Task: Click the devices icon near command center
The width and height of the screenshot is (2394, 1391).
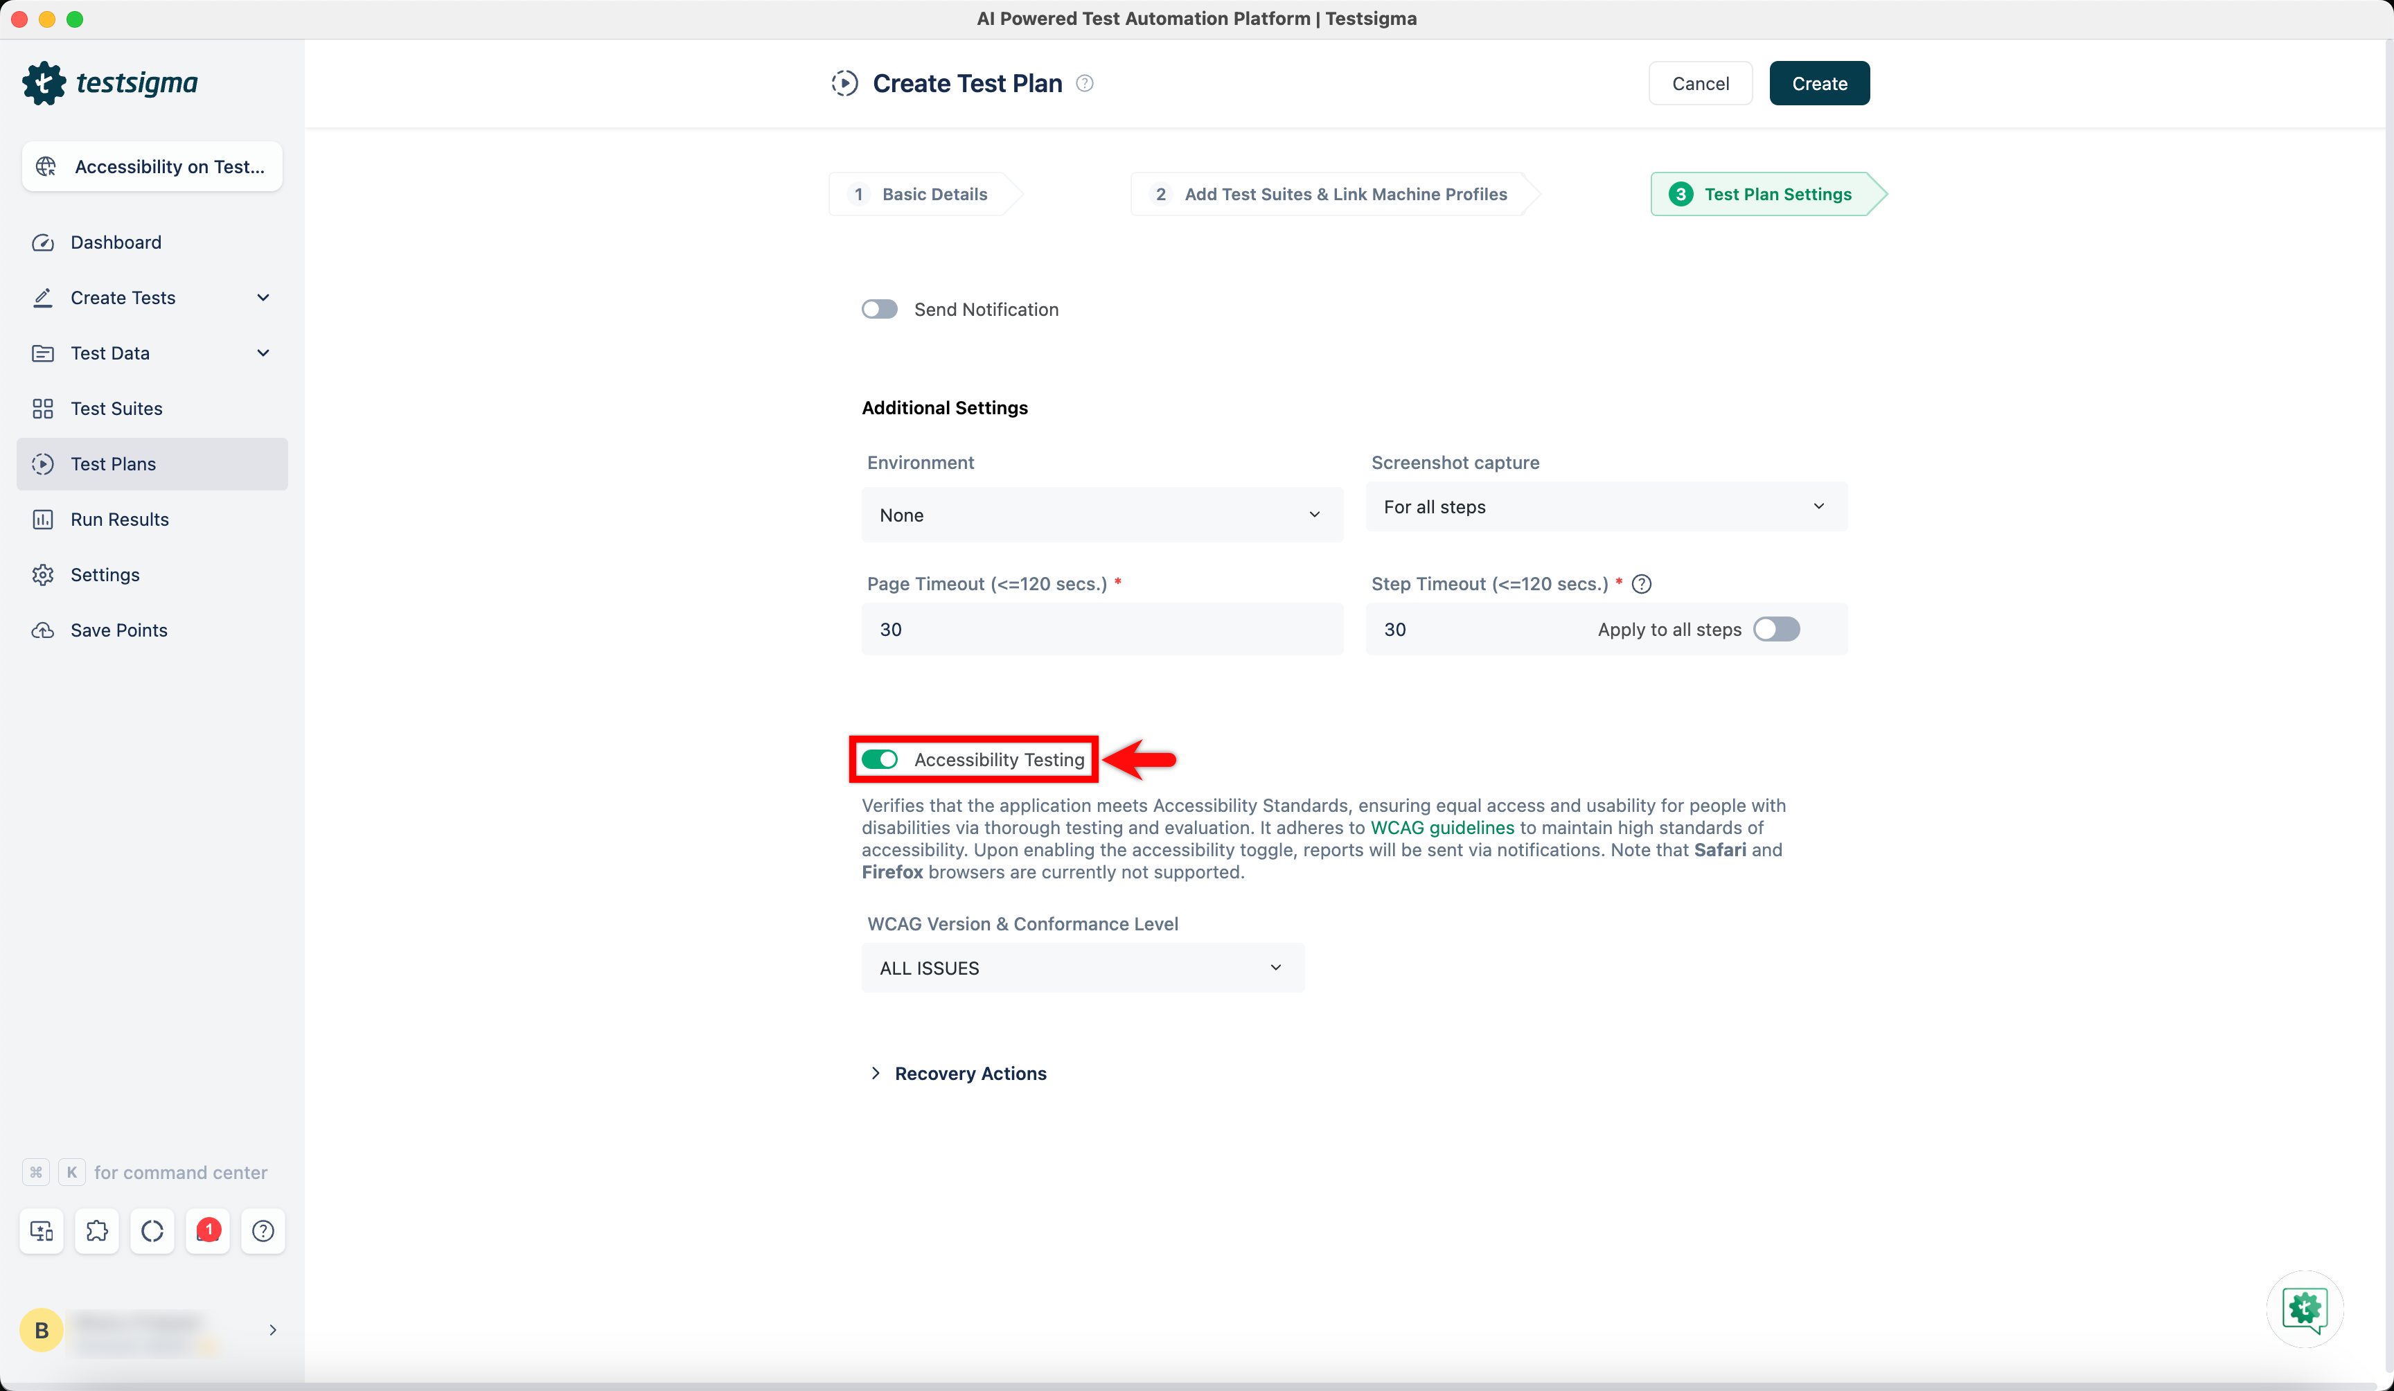Action: coord(41,1230)
